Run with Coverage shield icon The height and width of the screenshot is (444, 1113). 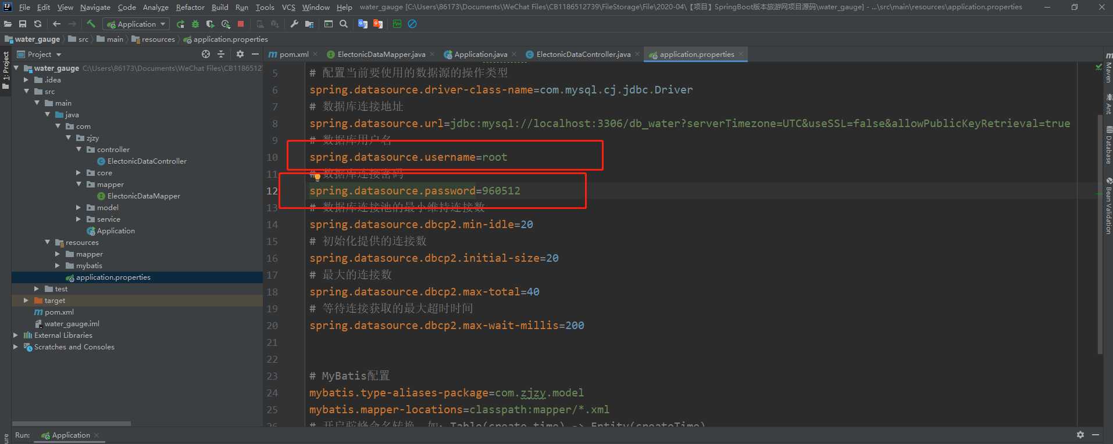pos(211,24)
